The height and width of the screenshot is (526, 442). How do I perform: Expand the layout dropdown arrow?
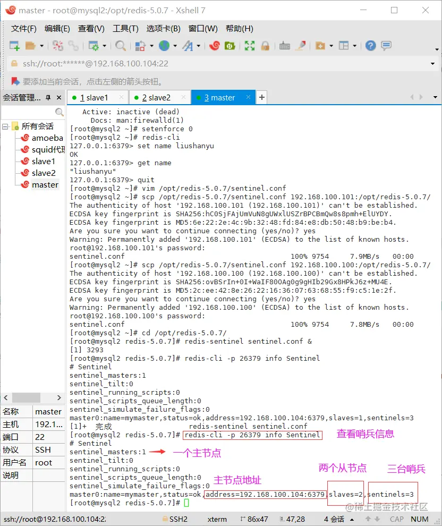point(355,46)
